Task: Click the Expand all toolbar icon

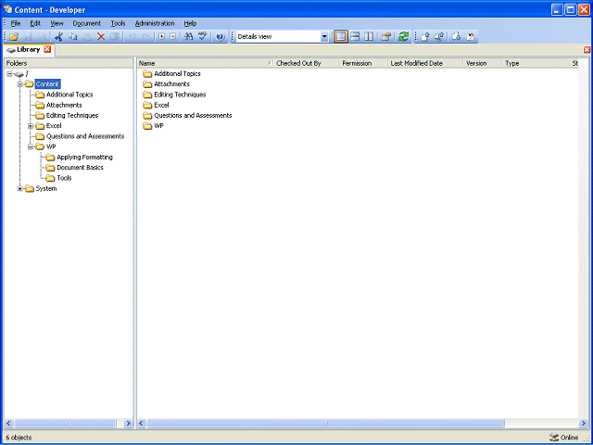Action: tap(162, 37)
